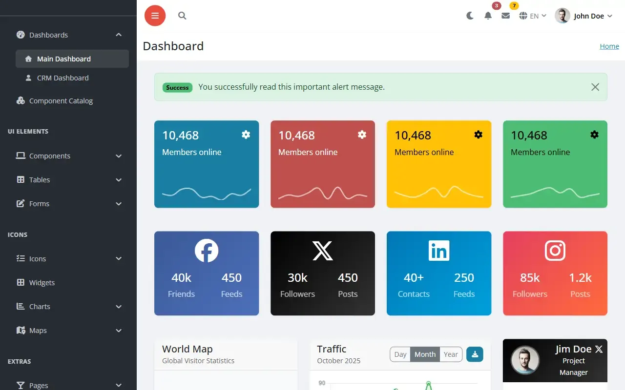The image size is (625, 390).
Task: Click the LinkedIn logo icon
Action: pyautogui.click(x=439, y=252)
